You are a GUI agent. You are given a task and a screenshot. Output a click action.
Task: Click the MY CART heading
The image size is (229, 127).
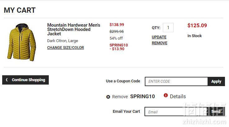[x=20, y=10]
